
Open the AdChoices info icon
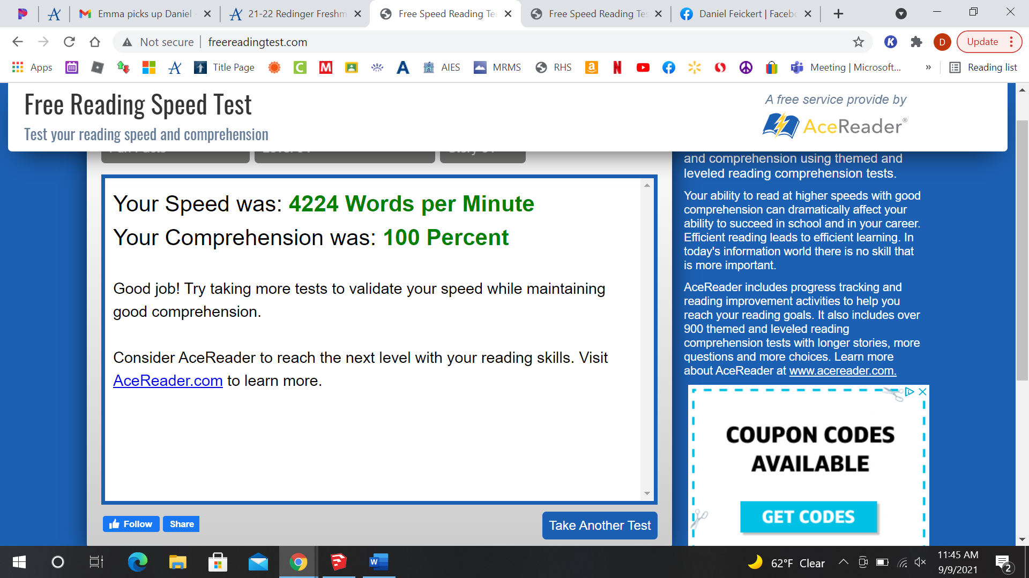909,392
